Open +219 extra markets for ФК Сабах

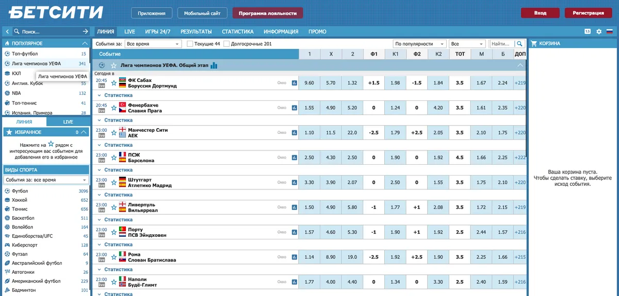(x=520, y=83)
